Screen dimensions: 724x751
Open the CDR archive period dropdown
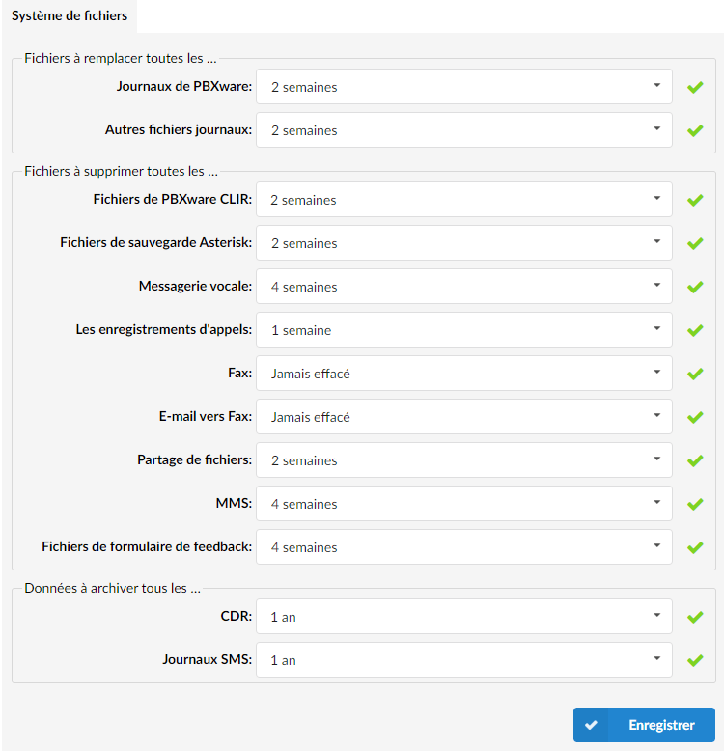tap(464, 617)
